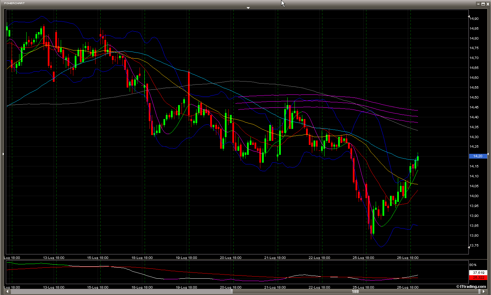Click the 14,70 price axis label
Screen dimensions: 491x295
pyautogui.click(x=474, y=58)
